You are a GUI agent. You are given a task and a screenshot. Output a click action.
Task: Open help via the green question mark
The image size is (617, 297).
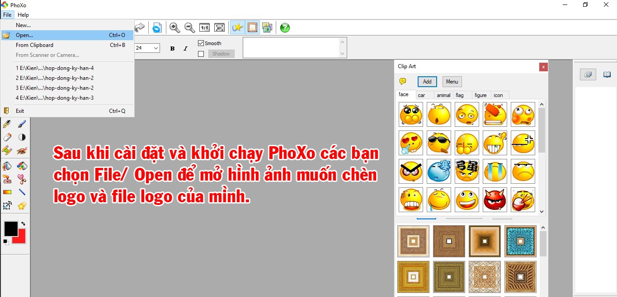coord(285,28)
